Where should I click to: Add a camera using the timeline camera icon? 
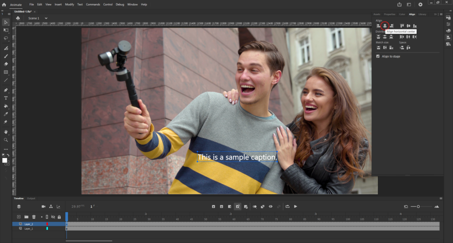pyautogui.click(x=43, y=206)
